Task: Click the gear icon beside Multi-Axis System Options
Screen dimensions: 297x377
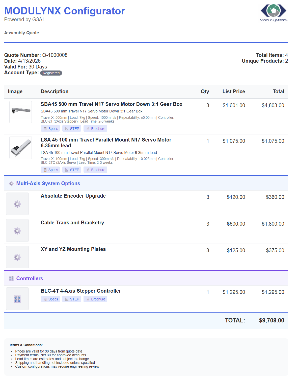Action: click(x=11, y=183)
